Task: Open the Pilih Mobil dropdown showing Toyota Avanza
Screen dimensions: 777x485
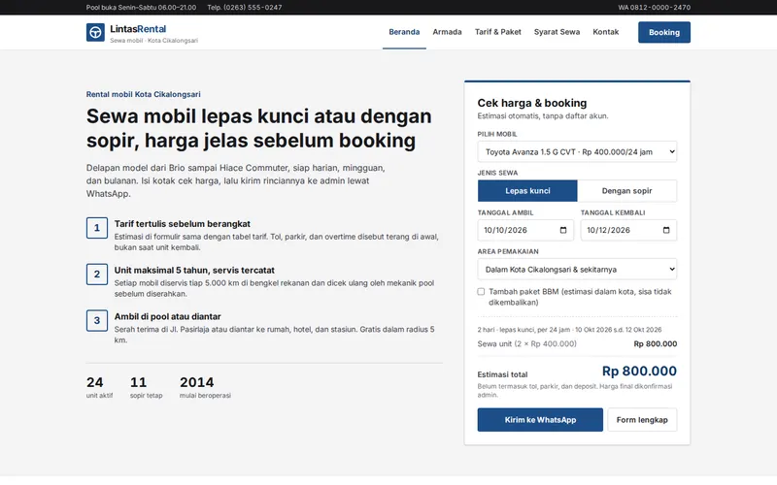Action: pyautogui.click(x=577, y=152)
